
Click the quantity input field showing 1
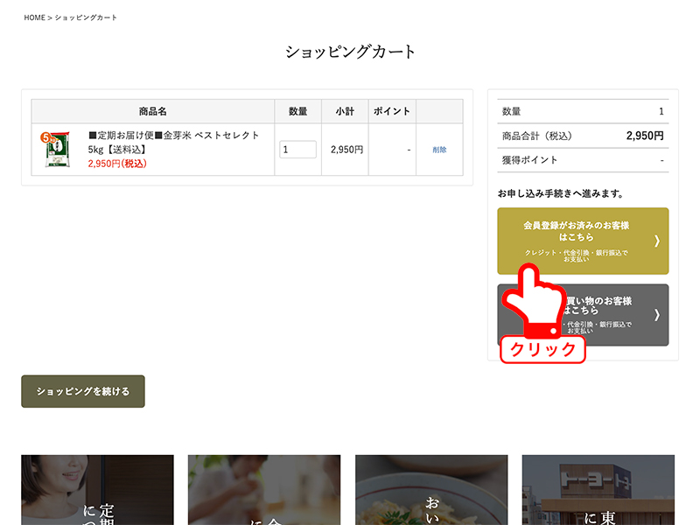tap(297, 150)
